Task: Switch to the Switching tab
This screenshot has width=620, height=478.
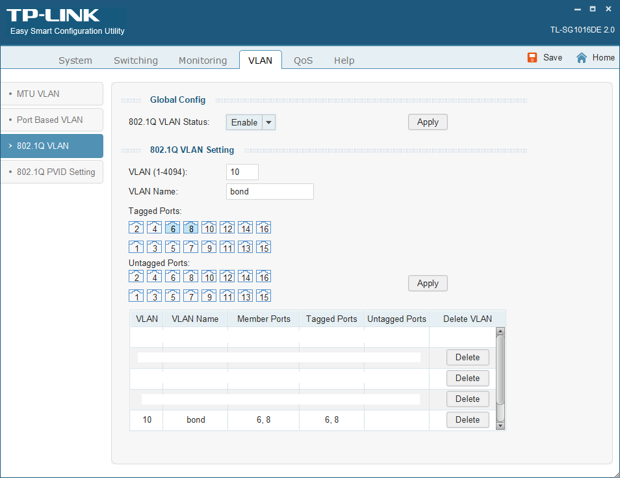Action: click(x=136, y=60)
